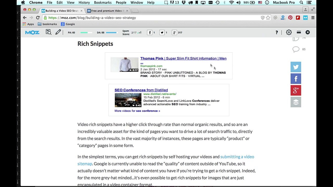
Task: Open the People menu
Action: pos(121,3)
